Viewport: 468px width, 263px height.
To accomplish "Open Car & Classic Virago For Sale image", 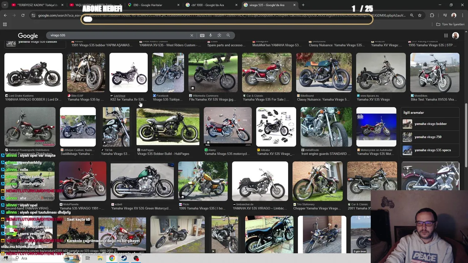I will click(267, 72).
